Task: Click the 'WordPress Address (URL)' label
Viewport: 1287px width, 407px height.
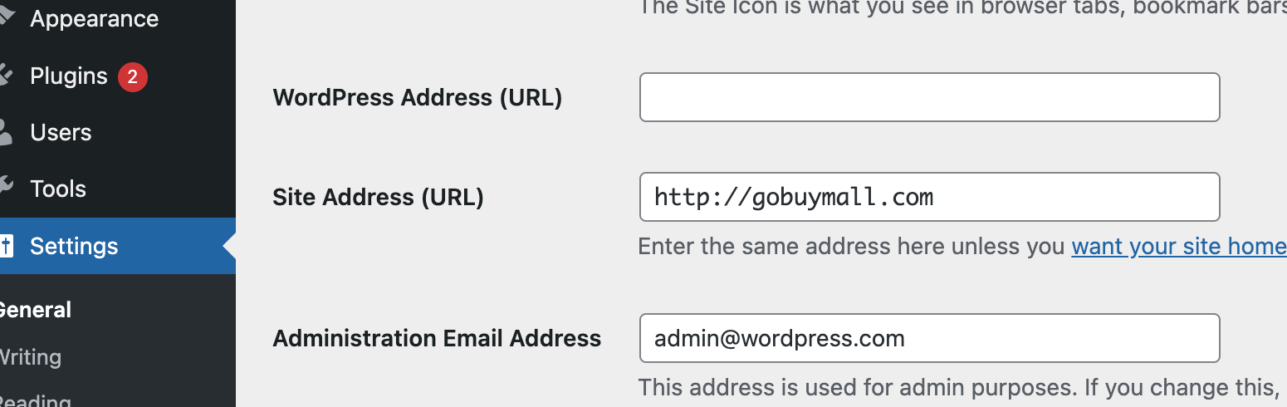Action: coord(417,98)
